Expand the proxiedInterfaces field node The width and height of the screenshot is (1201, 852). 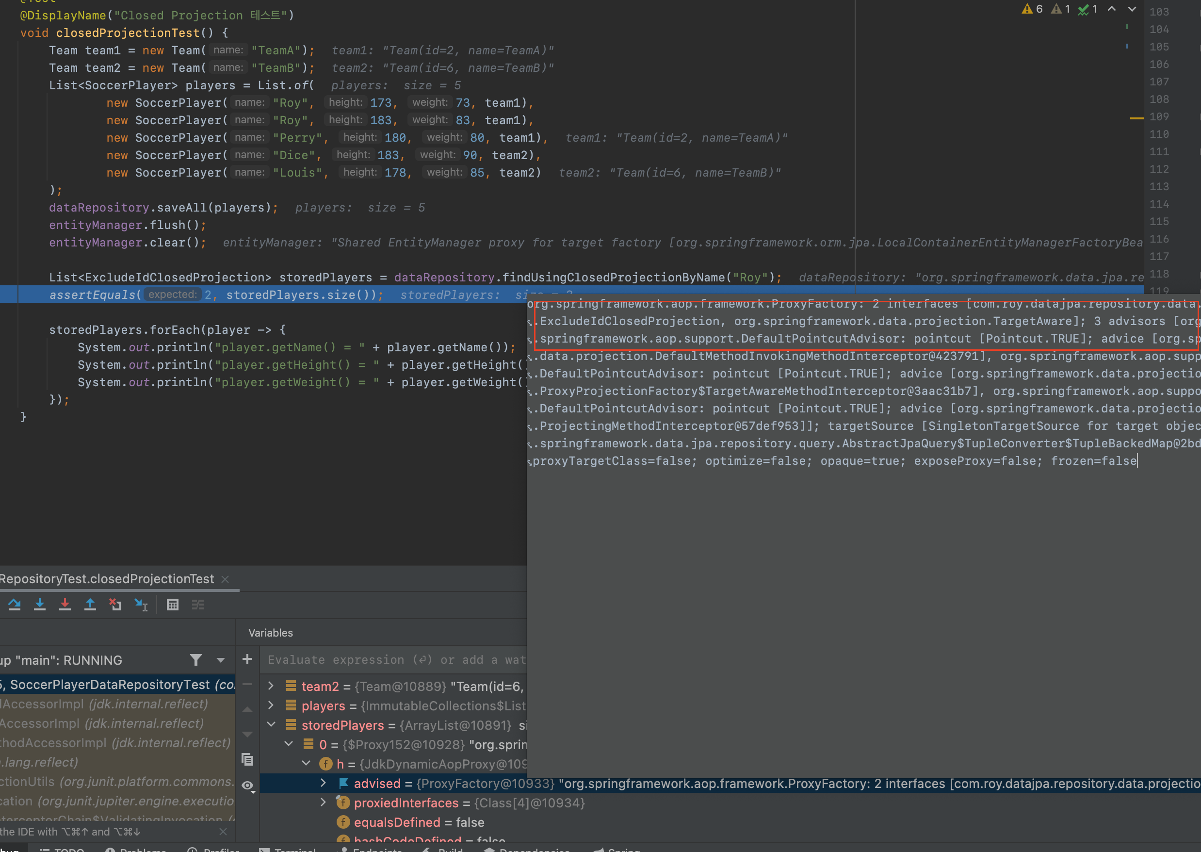coord(324,803)
